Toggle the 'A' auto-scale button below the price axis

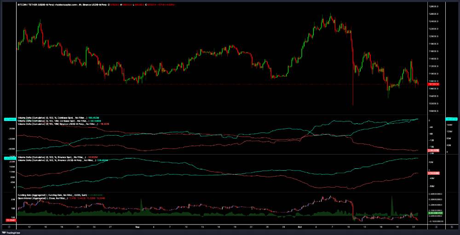[436, 227]
